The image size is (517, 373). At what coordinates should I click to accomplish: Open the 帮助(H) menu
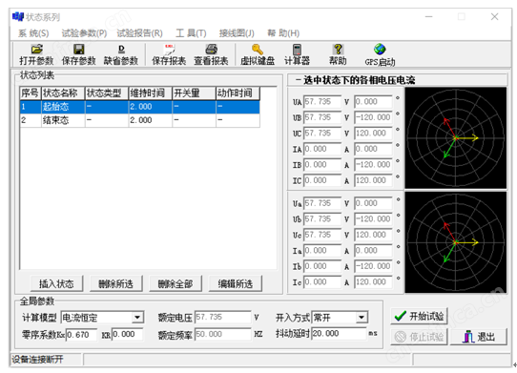283,33
